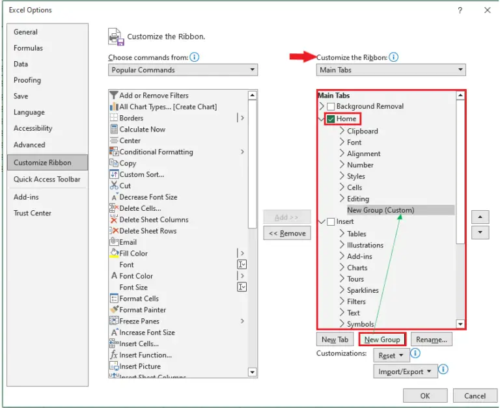The image size is (500, 408).
Task: Open the Customize the Ribbon Main Tabs dropdown
Action: (391, 70)
